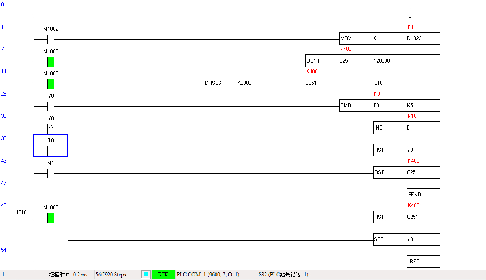This screenshot has width=486, height=280.
Task: Click the MOV K1 D1022 instruction
Action: tap(389, 38)
